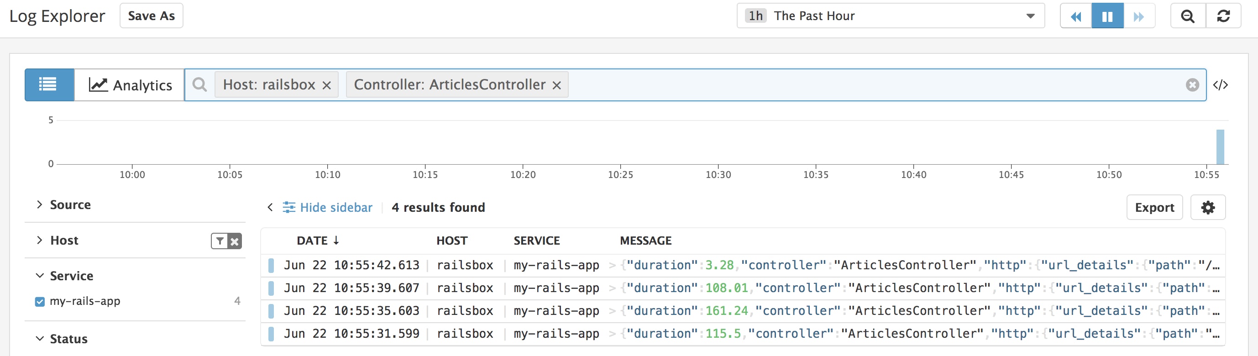1258x356 pixels.
Task: Click the Save As button
Action: tap(152, 16)
